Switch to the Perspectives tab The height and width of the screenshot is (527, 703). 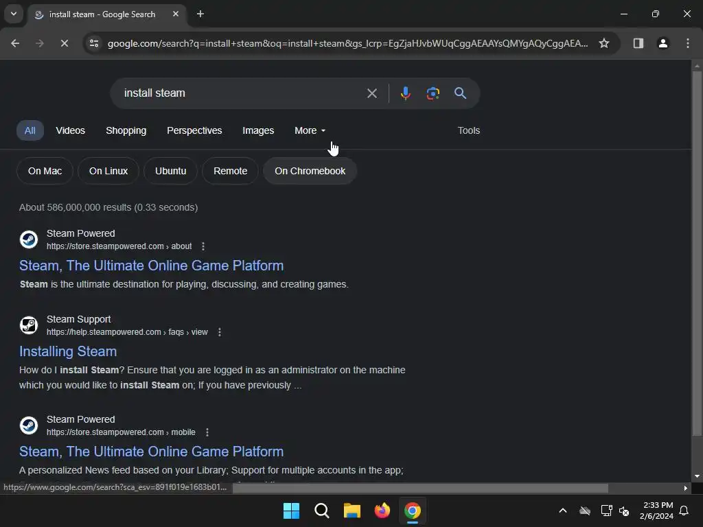click(194, 130)
